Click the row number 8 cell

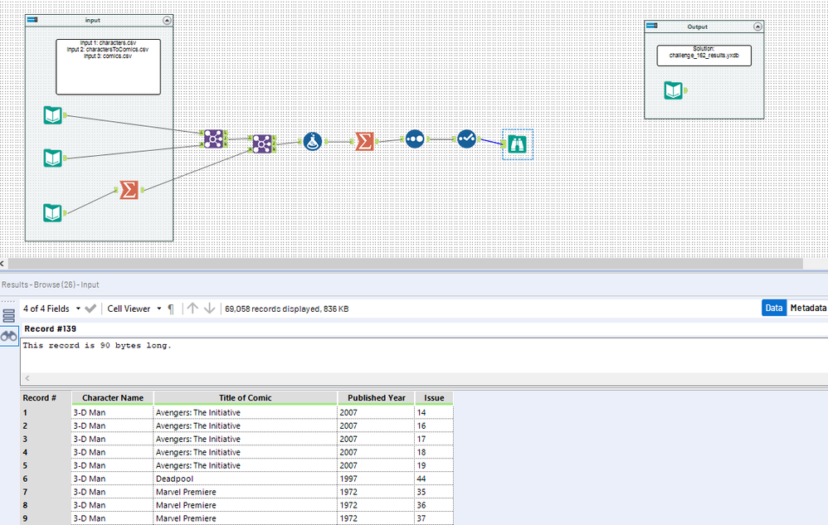point(46,505)
